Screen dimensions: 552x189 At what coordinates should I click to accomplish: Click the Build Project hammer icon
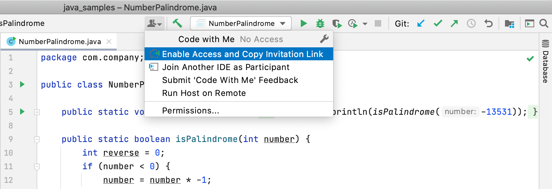[177, 23]
